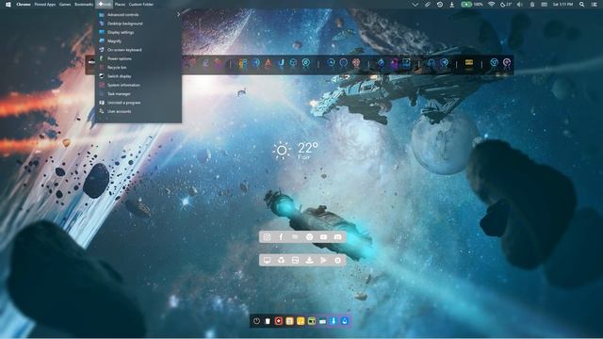Image resolution: width=603 pixels, height=339 pixels.
Task: Open Recycle bin menu entry
Action: click(139, 67)
